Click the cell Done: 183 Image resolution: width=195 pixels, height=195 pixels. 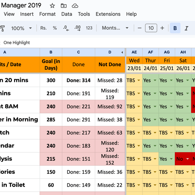click(x=79, y=146)
